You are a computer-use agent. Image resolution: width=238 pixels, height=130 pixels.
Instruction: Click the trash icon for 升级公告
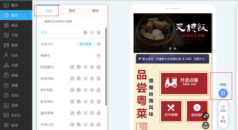pyautogui.click(x=99, y=124)
